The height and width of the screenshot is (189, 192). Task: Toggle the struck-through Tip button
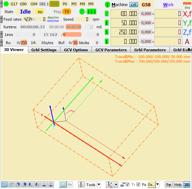(169, 184)
